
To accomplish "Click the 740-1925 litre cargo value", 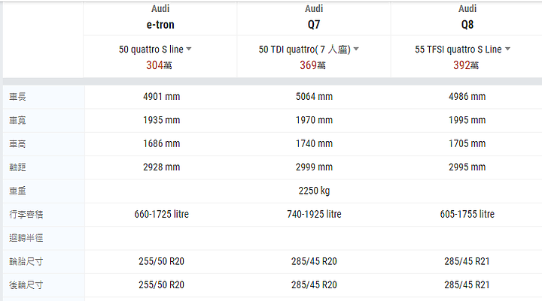I will [x=314, y=214].
